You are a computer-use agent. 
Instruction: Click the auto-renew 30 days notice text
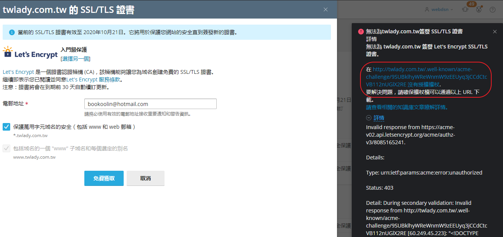[56, 87]
